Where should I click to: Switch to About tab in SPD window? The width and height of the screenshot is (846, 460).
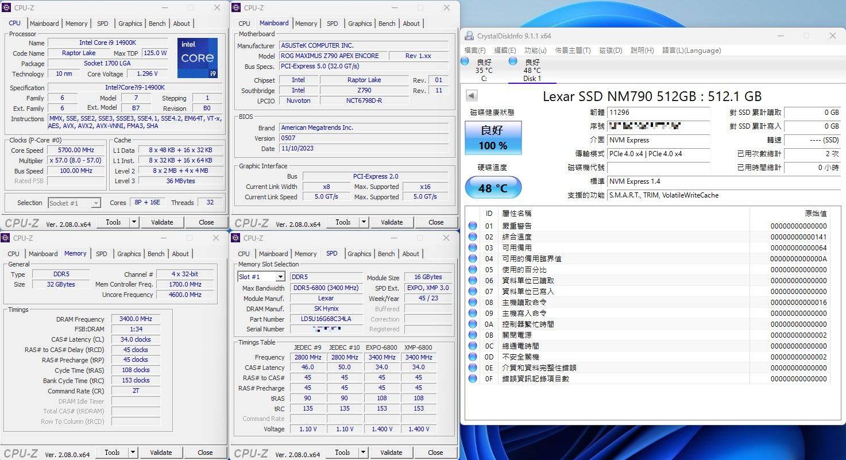point(411,254)
